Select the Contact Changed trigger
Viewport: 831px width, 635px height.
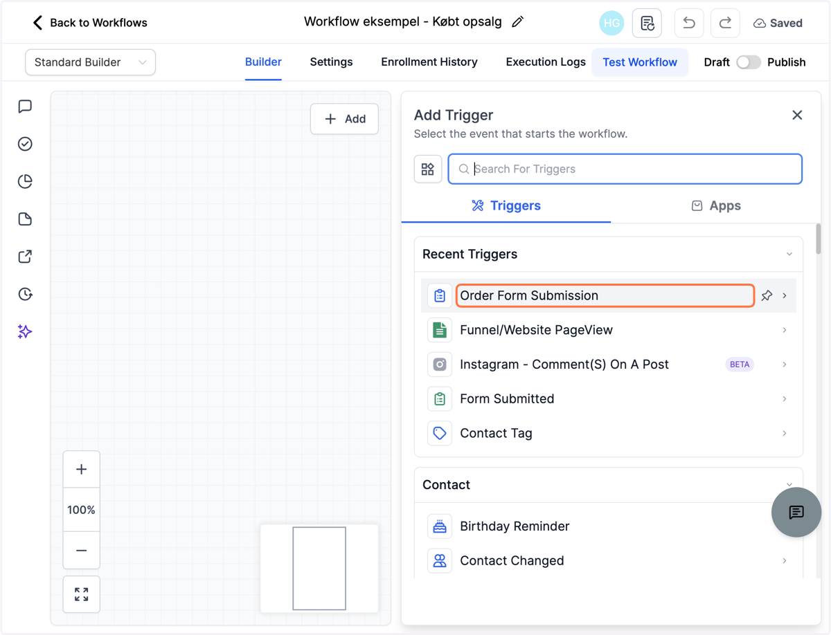point(609,561)
